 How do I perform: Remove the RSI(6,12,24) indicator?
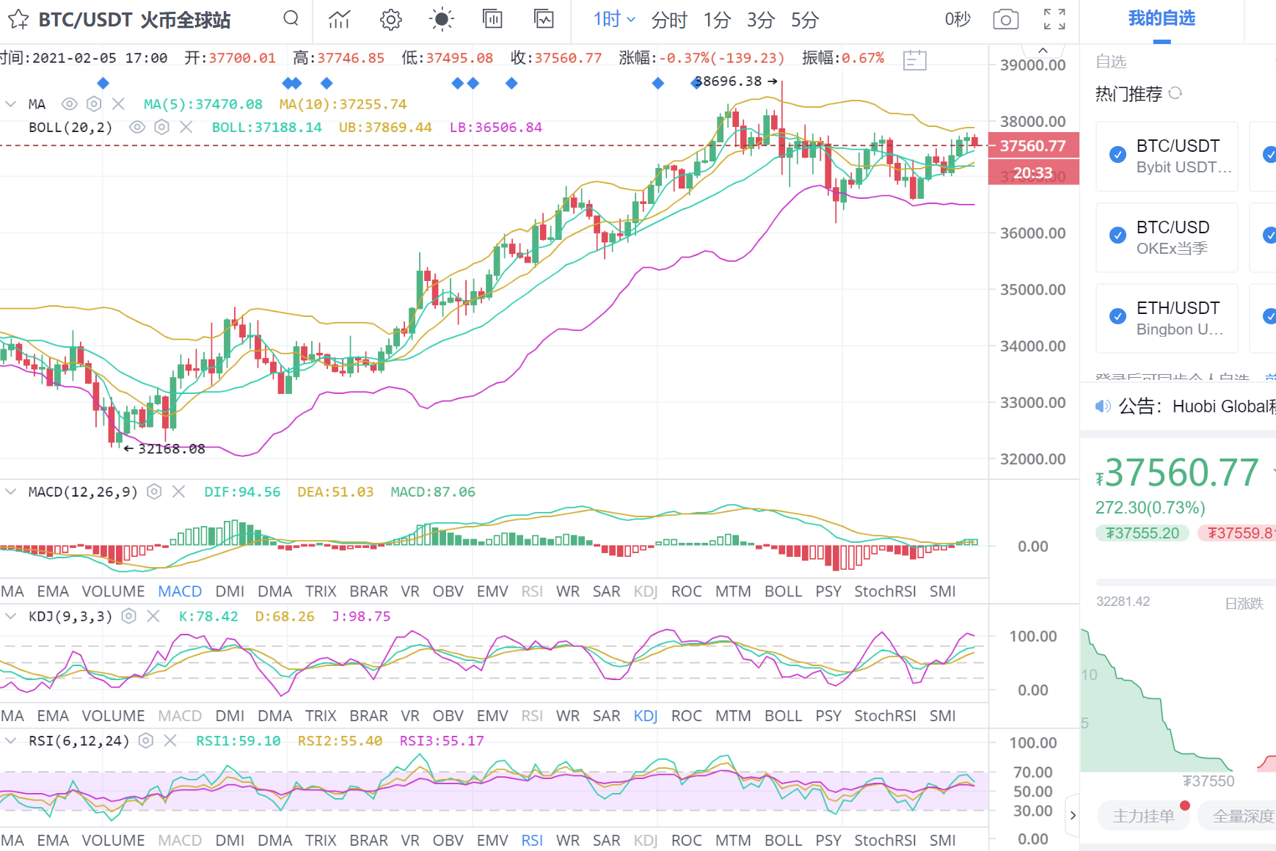[170, 741]
